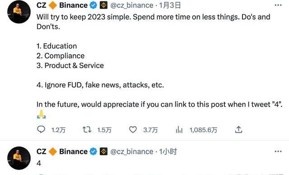
Task: Open CZ Binance display name on first tweet
Action: point(62,5)
